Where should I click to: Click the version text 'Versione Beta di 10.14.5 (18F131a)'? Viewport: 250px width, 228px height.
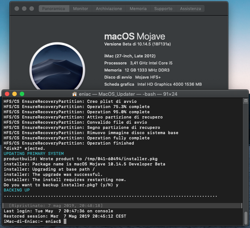pos(137,44)
